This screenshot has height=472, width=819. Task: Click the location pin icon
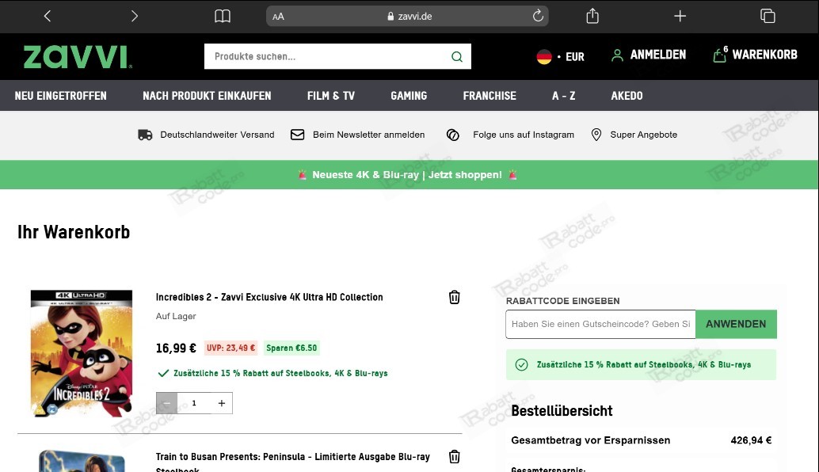coord(596,135)
